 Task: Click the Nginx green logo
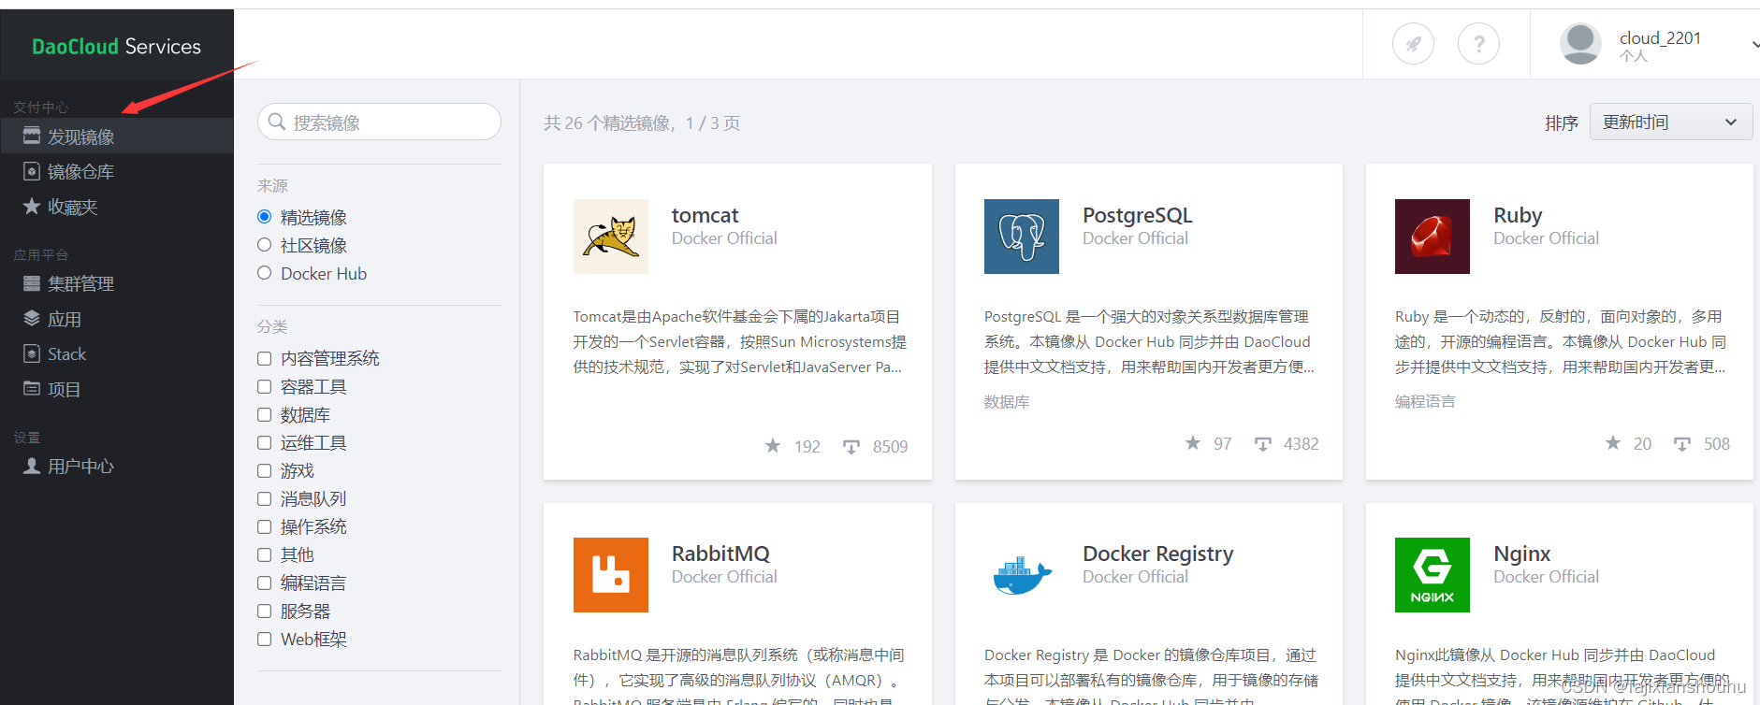coord(1433,575)
